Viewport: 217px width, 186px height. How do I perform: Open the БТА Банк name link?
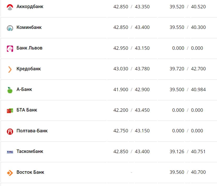click(27, 110)
